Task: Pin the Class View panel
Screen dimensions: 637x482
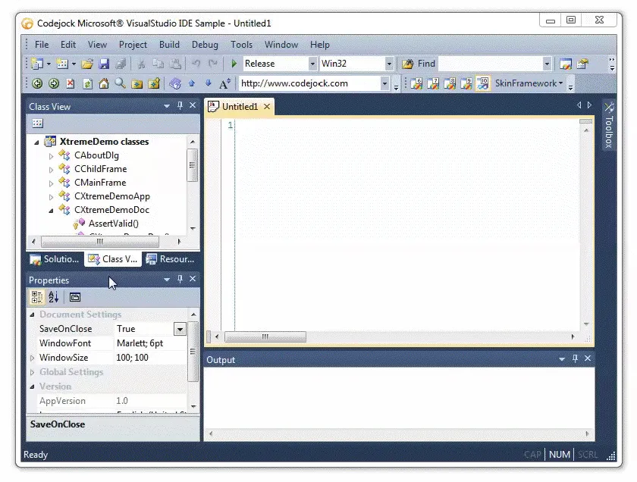Action: coord(180,105)
